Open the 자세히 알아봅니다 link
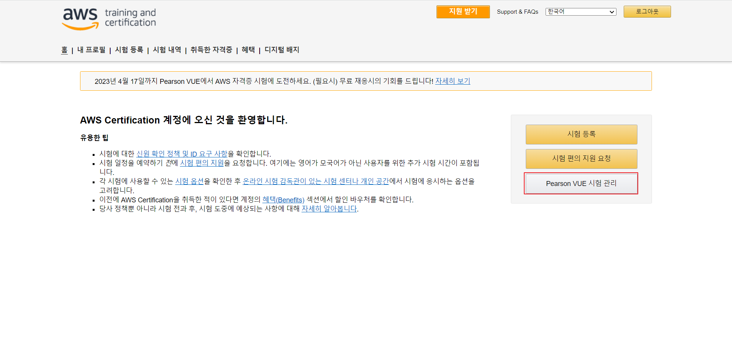Viewport: 732px width, 359px height. [329, 209]
